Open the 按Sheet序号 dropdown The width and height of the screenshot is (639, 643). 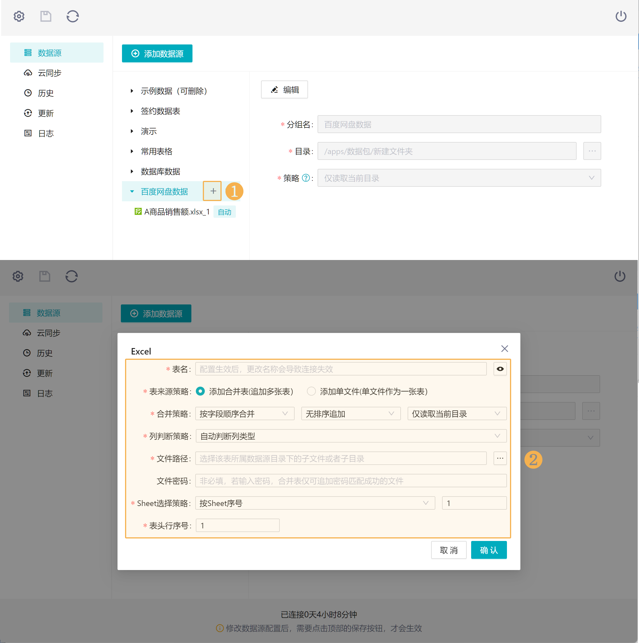pyautogui.click(x=315, y=503)
